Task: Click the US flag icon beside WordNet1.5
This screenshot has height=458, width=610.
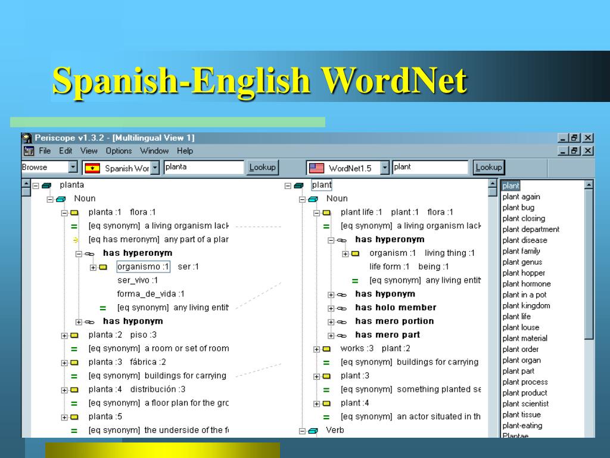Action: pos(316,168)
